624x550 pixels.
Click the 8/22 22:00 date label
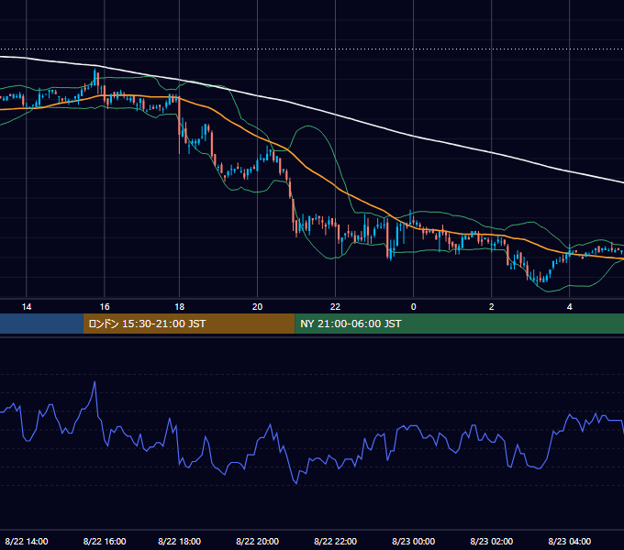coord(336,541)
